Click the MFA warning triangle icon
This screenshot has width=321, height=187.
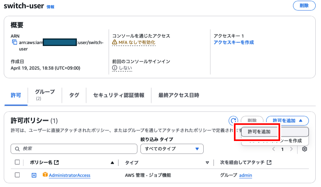(115, 42)
